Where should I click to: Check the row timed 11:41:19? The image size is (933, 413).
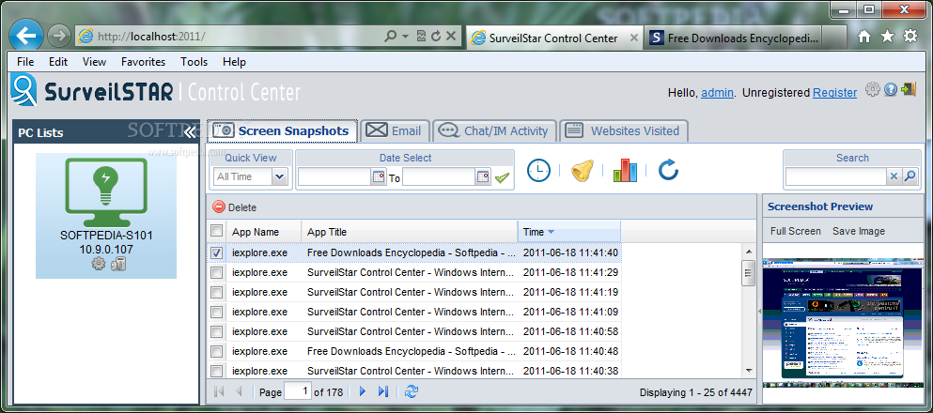(x=217, y=292)
